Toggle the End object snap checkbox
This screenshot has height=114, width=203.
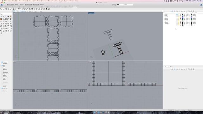(3, 65)
